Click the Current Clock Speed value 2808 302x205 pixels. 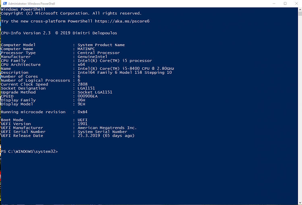(83, 84)
